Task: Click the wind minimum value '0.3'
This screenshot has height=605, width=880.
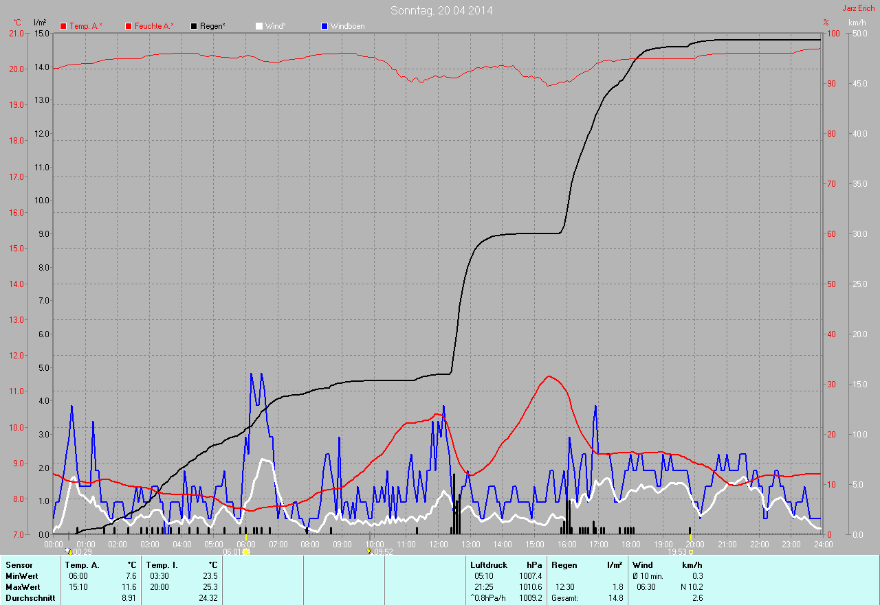Action: (x=698, y=576)
